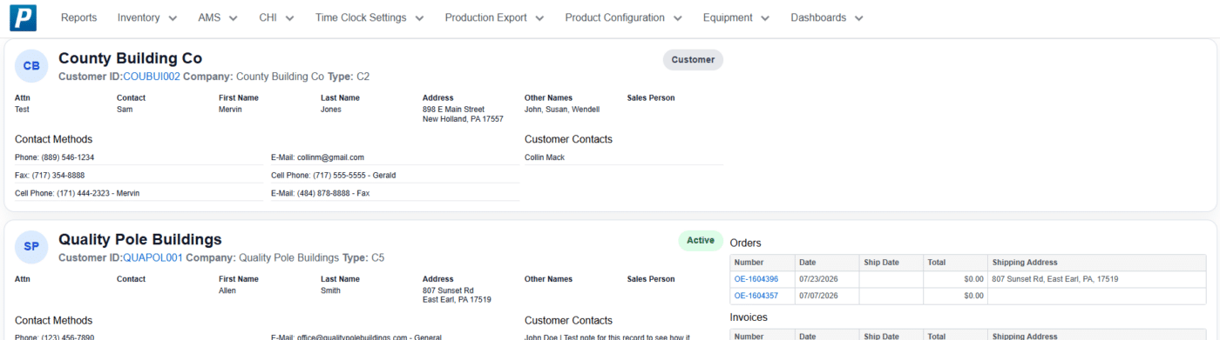
Task: Click the Ship Date column header in Orders
Action: (x=881, y=262)
